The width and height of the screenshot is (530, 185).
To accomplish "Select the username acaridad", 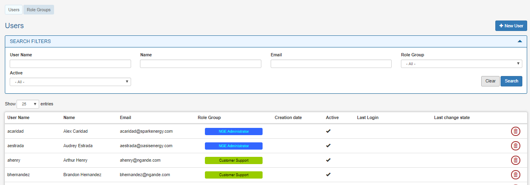I will point(16,131).
